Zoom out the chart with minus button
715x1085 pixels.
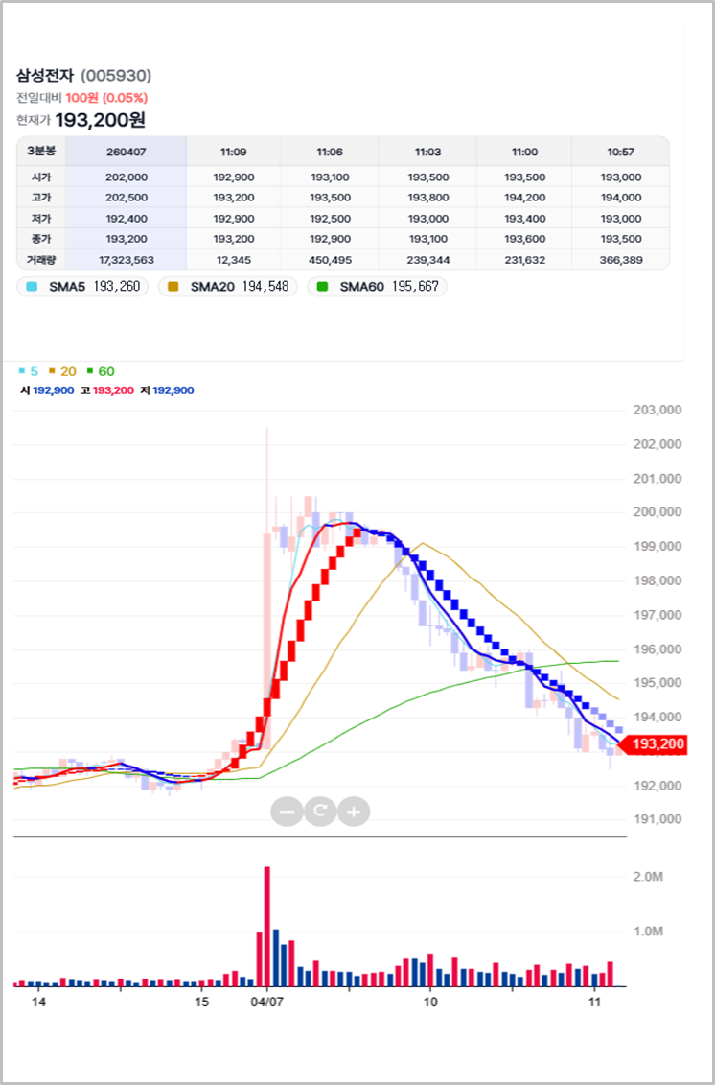(287, 811)
